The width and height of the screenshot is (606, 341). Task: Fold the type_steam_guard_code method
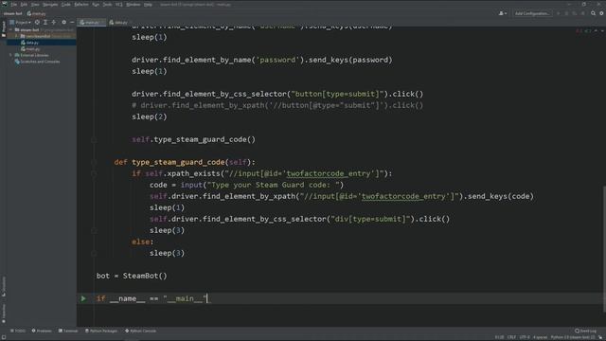pos(94,162)
